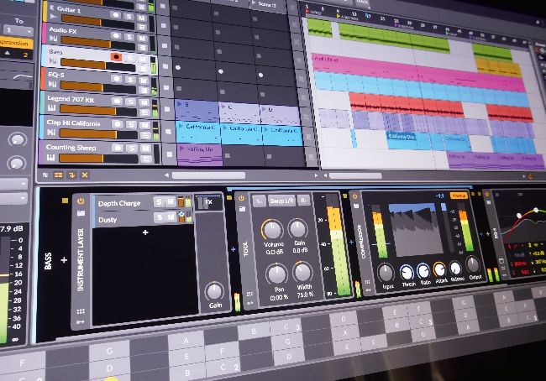The height and width of the screenshot is (381, 546).
Task: Toggle Instrument Layer device power button
Action: click(81, 201)
